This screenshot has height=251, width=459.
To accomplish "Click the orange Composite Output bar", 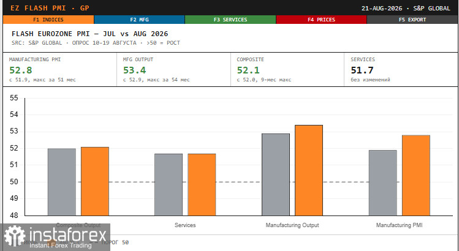I will coord(95,181).
